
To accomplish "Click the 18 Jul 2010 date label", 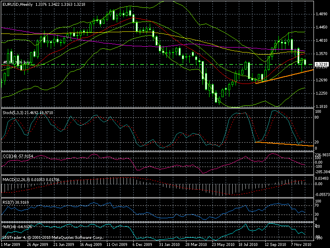I will click(248, 245).
